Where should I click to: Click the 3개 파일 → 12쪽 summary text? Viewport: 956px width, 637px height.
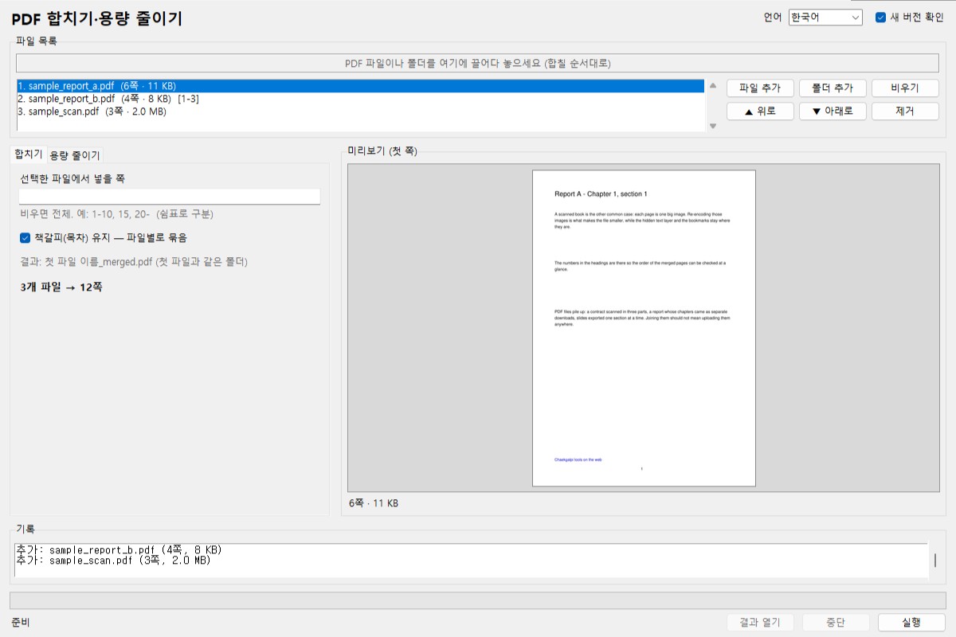click(x=61, y=287)
